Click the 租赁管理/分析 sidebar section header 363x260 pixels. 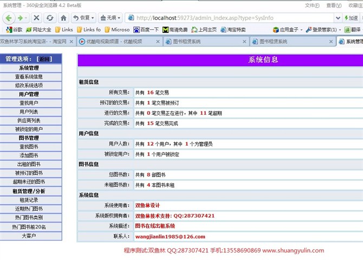(29, 191)
